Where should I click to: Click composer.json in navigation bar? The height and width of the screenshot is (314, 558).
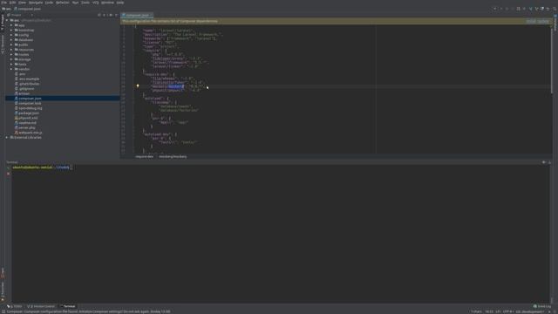(x=29, y=9)
